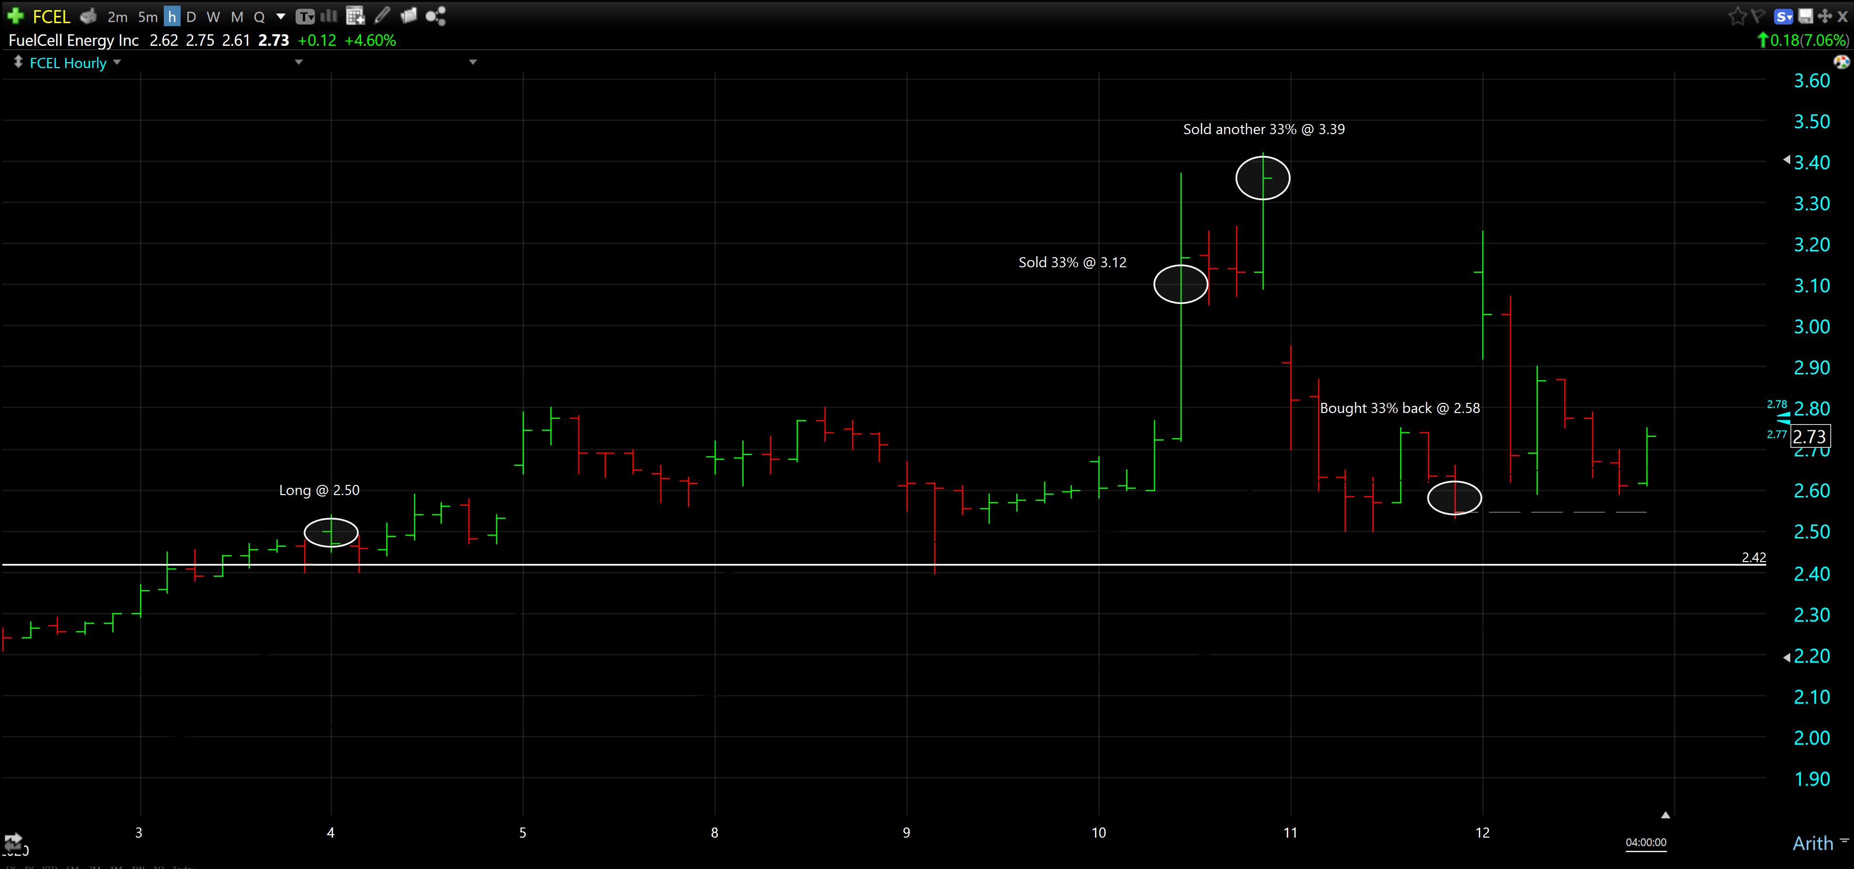Image resolution: width=1854 pixels, height=869 pixels.
Task: Click the 'Sold 33% @ 3.12' annotation
Action: point(1072,262)
